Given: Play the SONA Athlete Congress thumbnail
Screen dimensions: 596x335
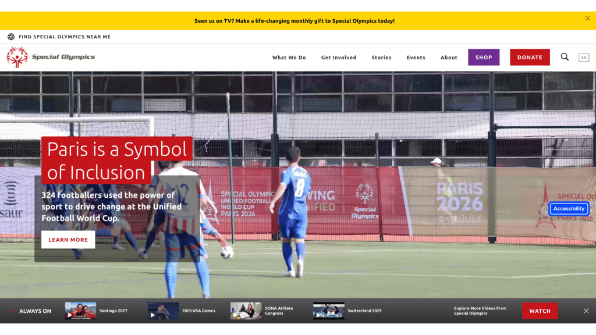Looking at the screenshot, I should coord(246,311).
